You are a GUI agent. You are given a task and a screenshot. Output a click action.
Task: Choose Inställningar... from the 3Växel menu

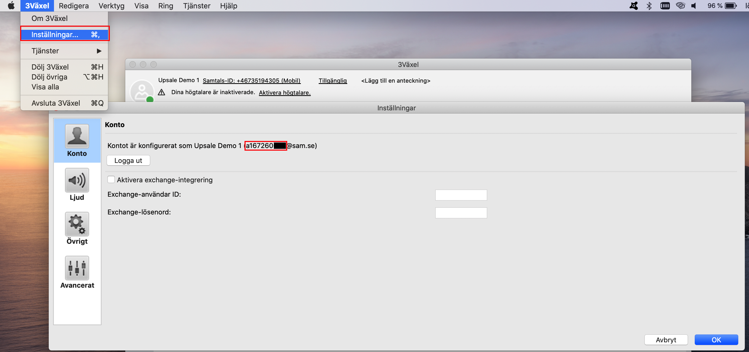65,35
